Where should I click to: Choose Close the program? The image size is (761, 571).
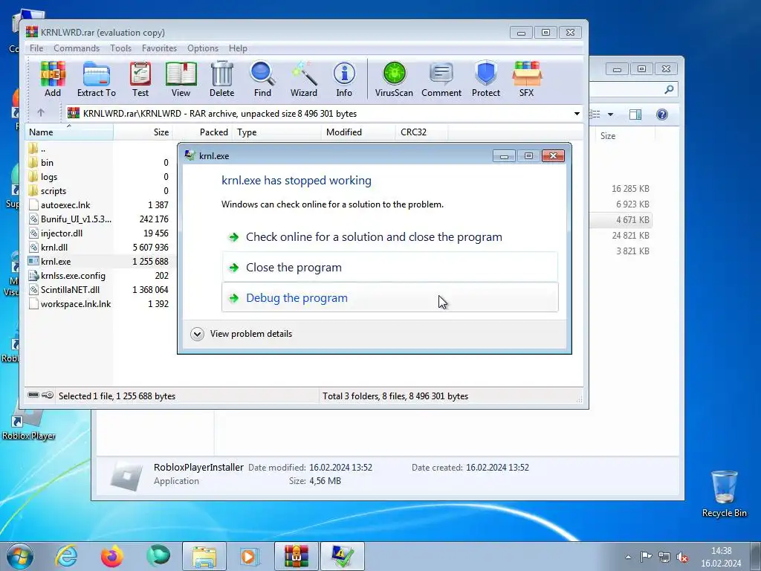[x=390, y=267]
